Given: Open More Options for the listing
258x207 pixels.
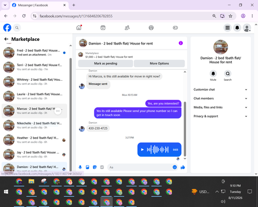Looking at the screenshot, I should (x=159, y=64).
